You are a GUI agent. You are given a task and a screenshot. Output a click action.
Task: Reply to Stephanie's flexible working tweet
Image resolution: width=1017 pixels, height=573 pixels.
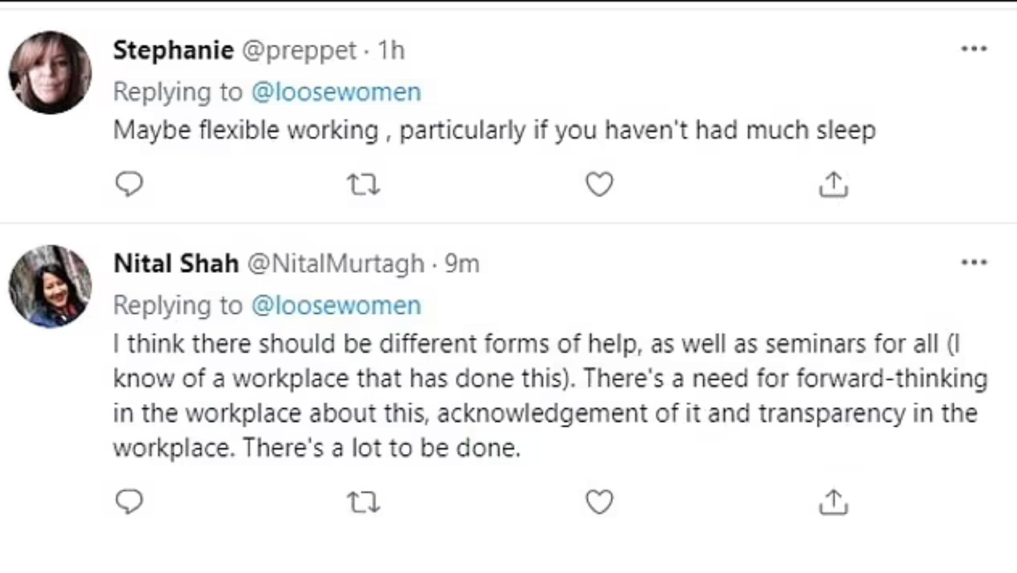(129, 184)
